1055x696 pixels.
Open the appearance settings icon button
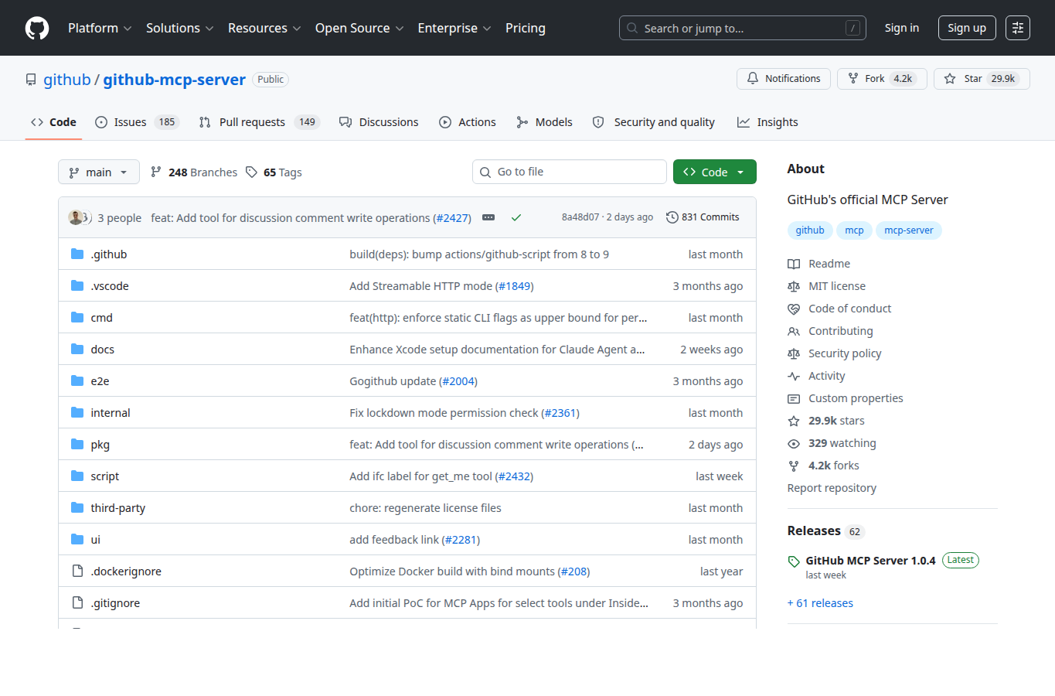pos(1018,28)
